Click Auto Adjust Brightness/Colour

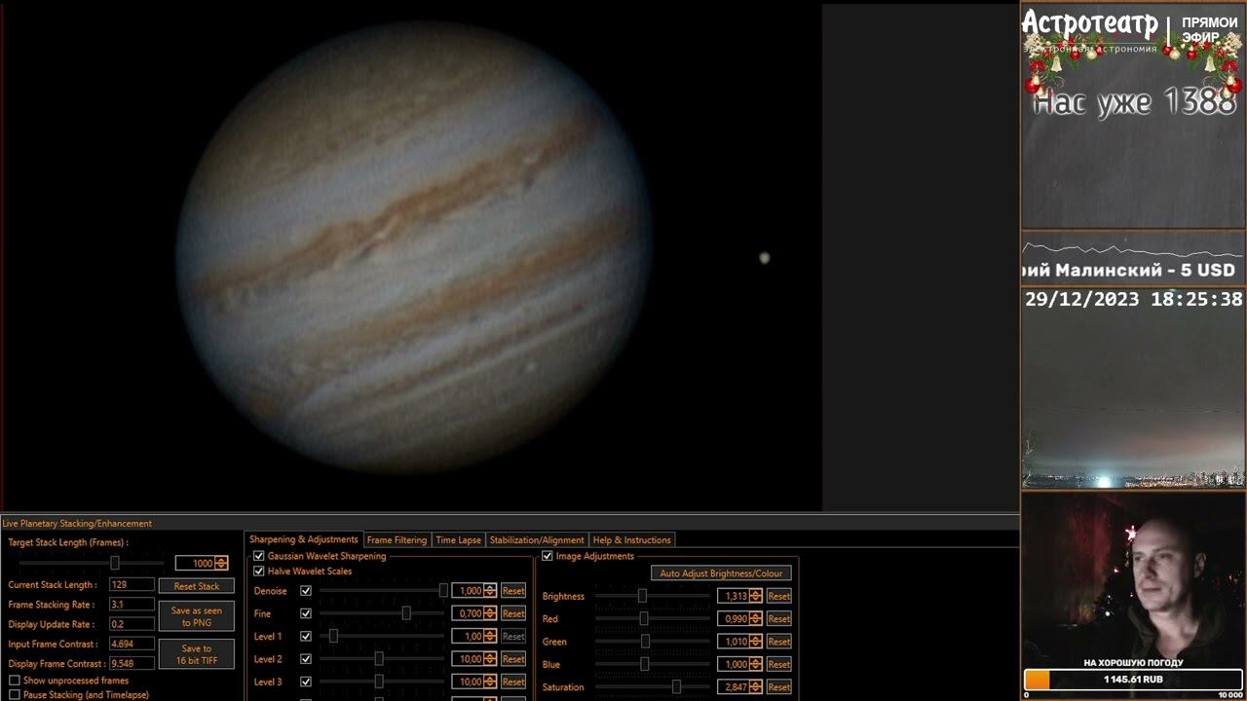pos(721,573)
